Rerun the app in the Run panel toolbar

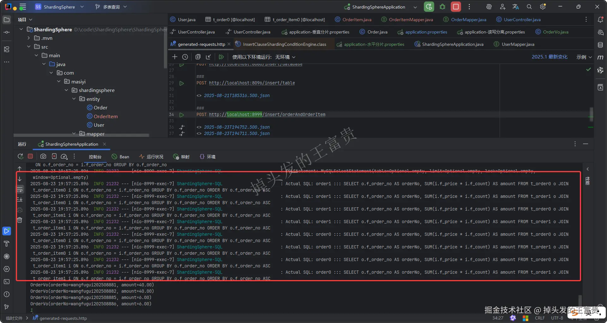coord(21,156)
